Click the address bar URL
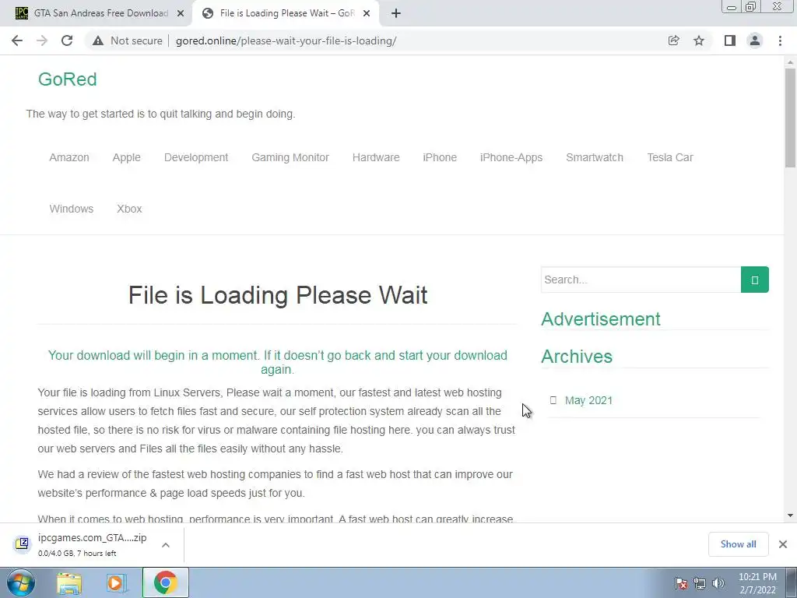 tap(286, 40)
